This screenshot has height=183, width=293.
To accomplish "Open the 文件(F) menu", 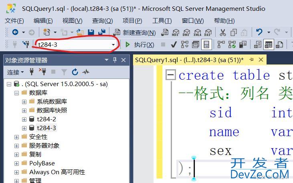I will [x=14, y=20].
